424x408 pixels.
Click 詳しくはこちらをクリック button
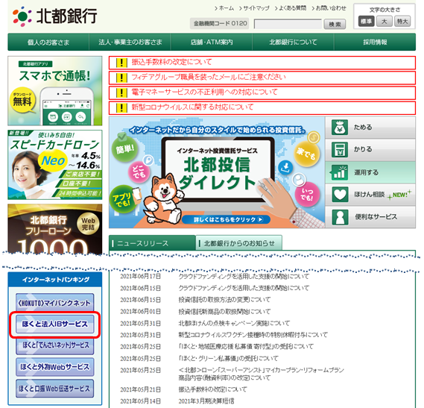coord(227,219)
